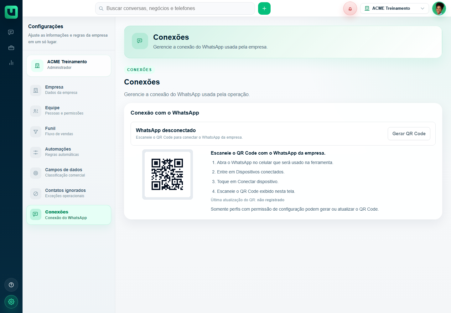Viewport: 451px width, 313px height.
Task: Click the 'Configurações' sidebar heading
Action: (x=46, y=26)
